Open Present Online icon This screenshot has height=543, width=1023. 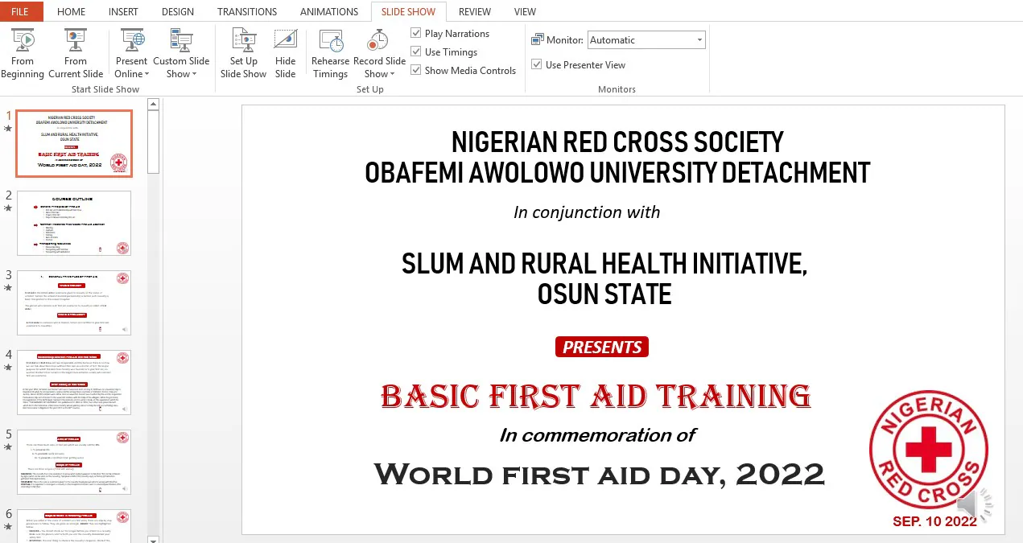(x=131, y=40)
